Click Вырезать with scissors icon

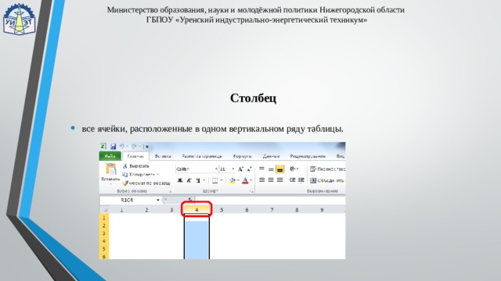[x=135, y=166]
